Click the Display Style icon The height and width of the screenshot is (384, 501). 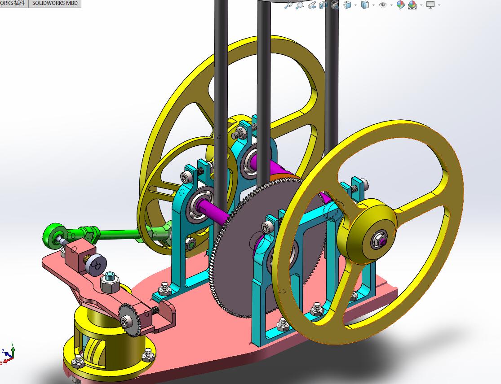click(365, 5)
